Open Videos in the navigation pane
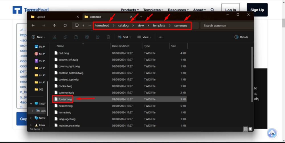The height and width of the screenshot is (143, 285). click(40, 61)
